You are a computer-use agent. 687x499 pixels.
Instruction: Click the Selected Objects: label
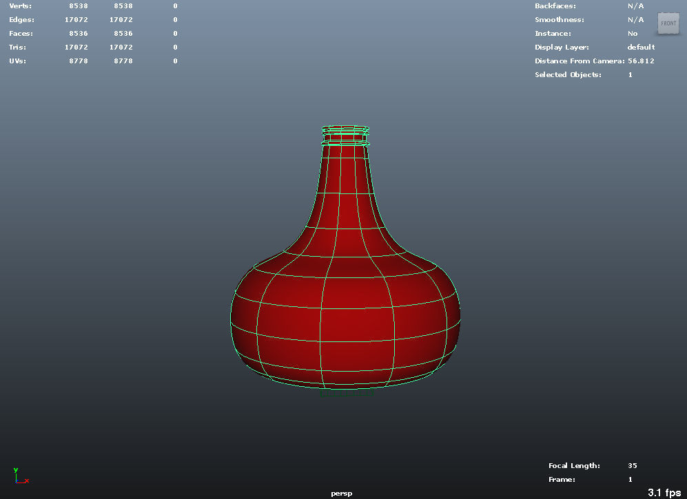[x=568, y=75]
